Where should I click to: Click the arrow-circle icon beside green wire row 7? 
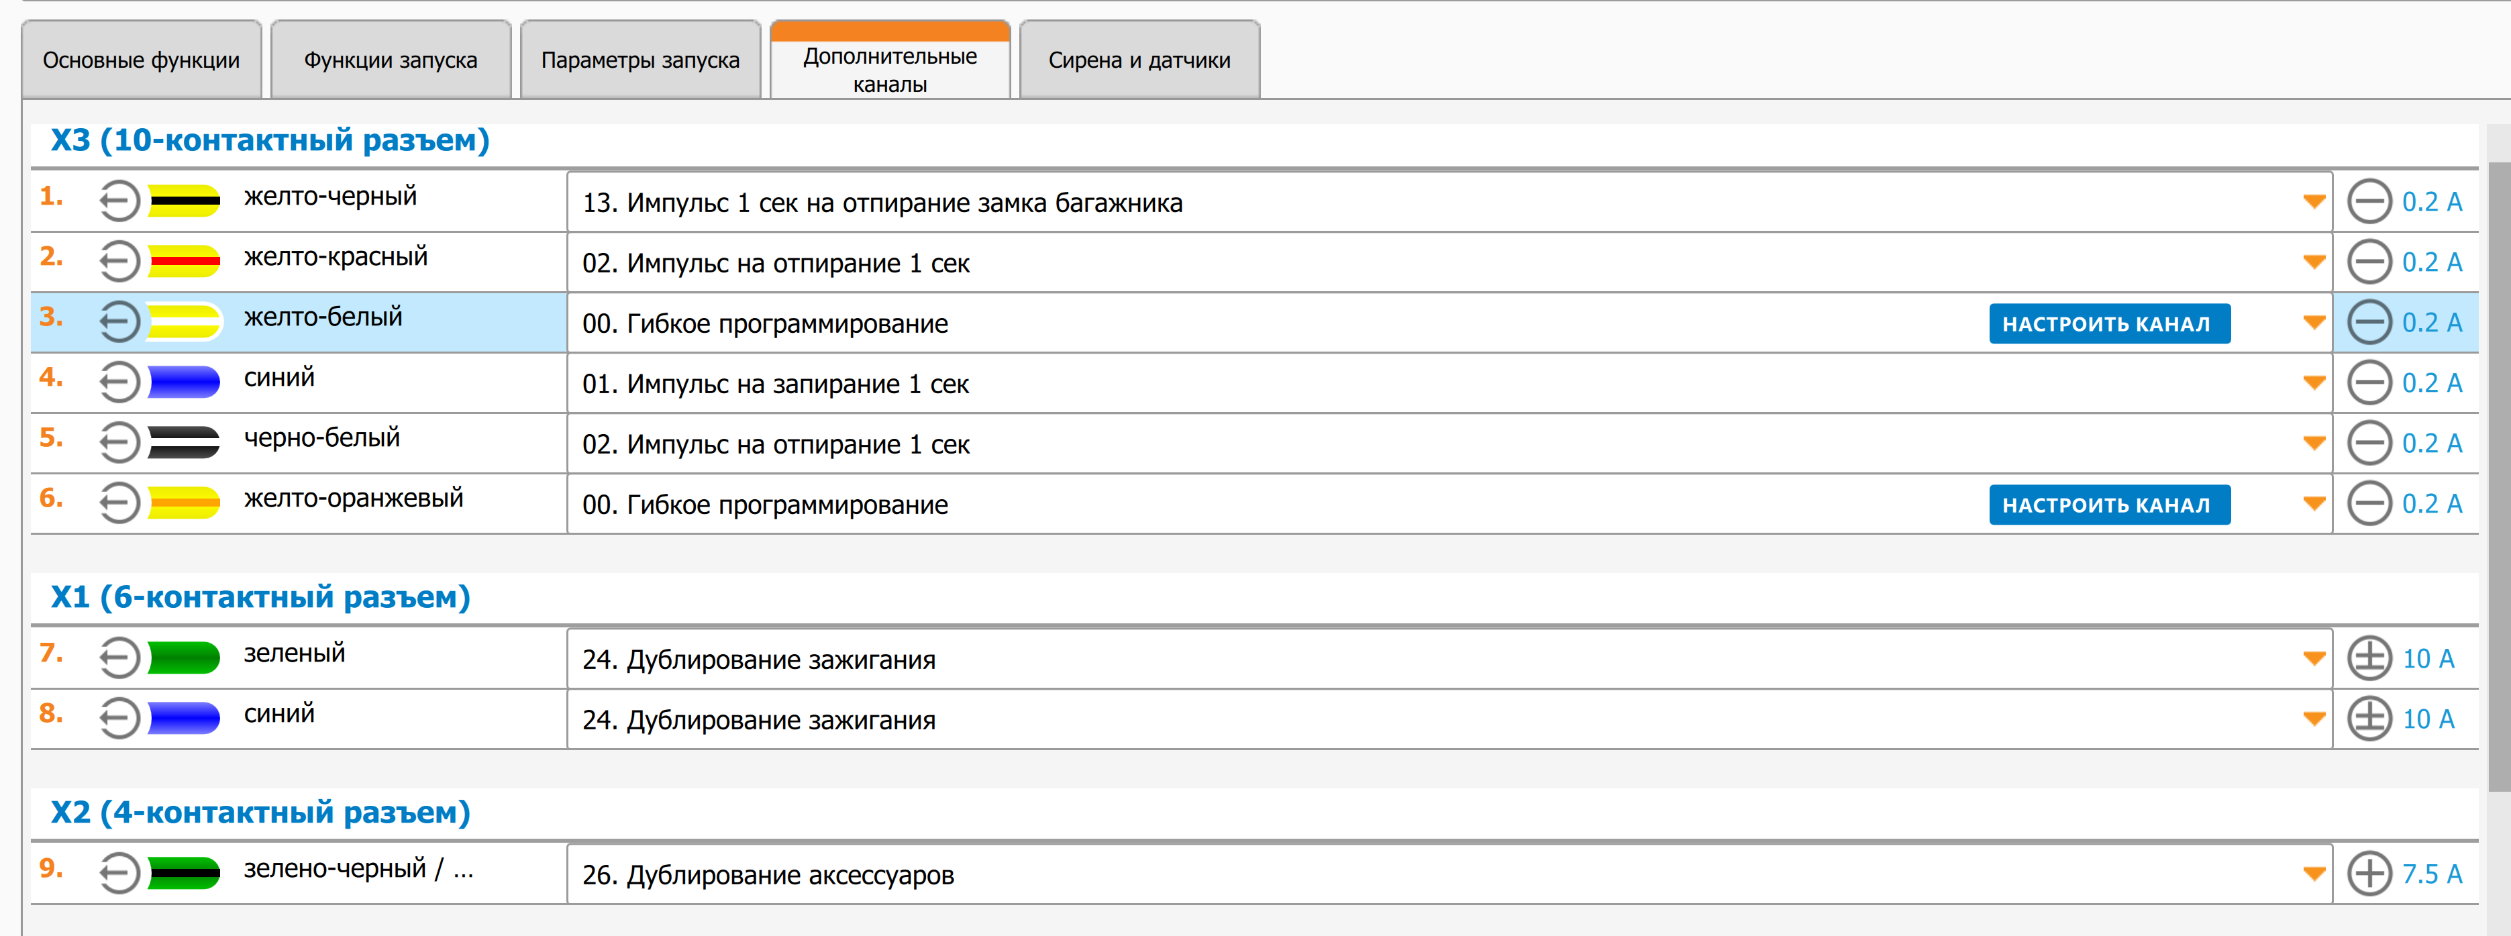pyautogui.click(x=119, y=658)
